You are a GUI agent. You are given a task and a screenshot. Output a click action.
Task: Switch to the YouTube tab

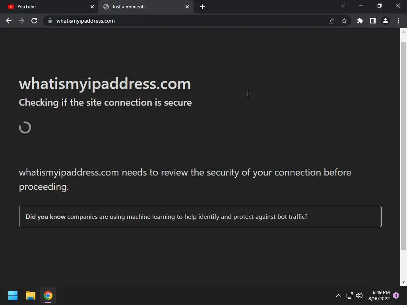[48, 7]
